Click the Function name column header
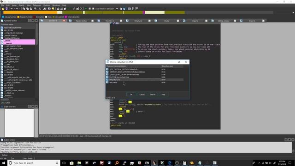The image size is (295, 166). pos(18,24)
